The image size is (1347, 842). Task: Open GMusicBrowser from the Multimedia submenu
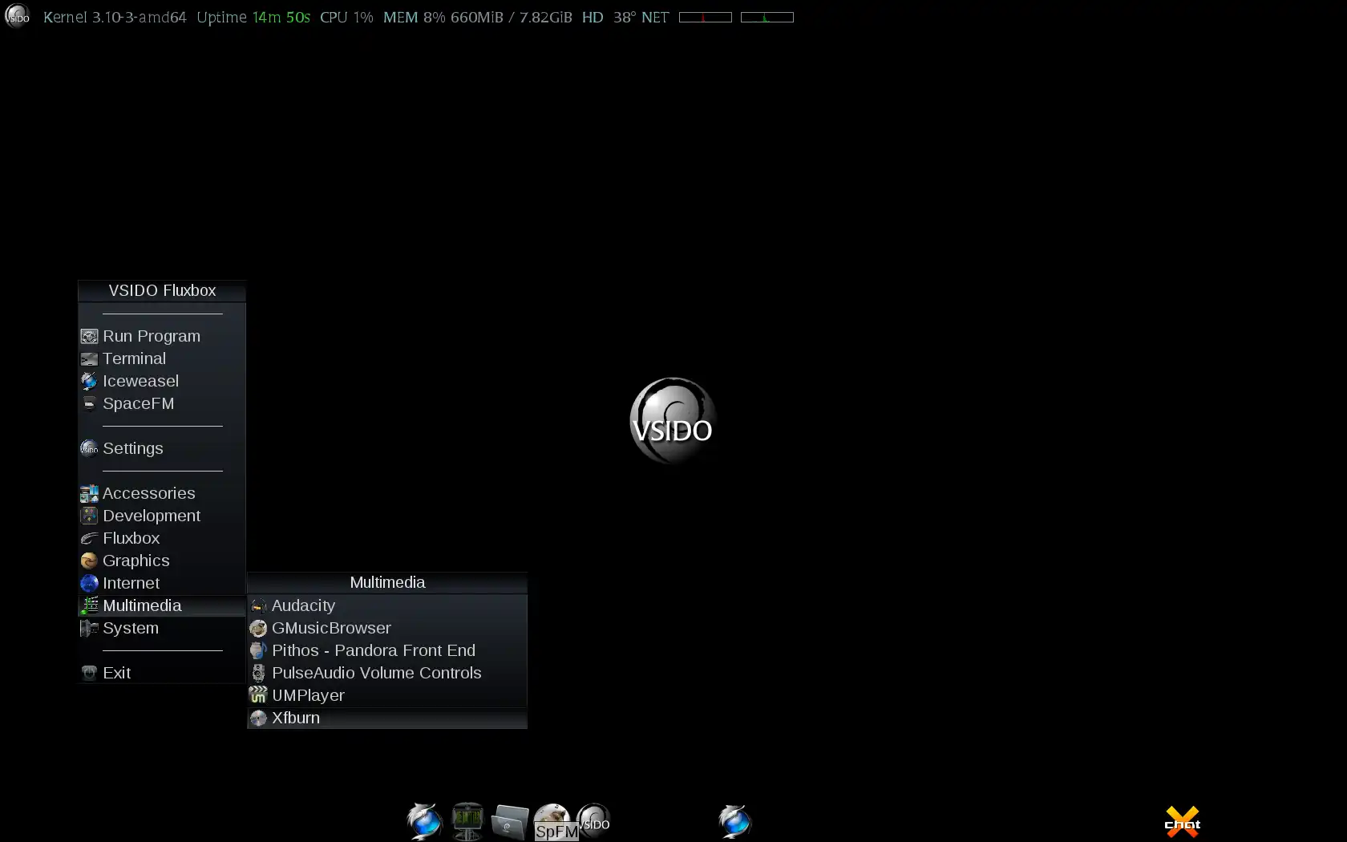(386, 628)
